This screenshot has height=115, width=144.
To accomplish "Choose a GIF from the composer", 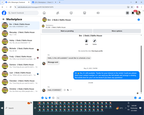I will [x=53, y=98].
